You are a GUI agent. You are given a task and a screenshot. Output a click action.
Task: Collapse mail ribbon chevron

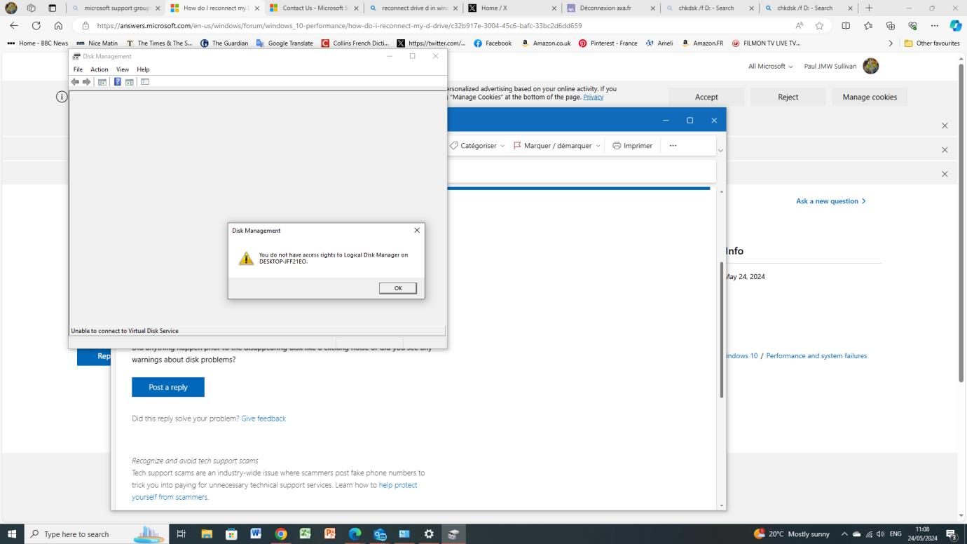720,150
